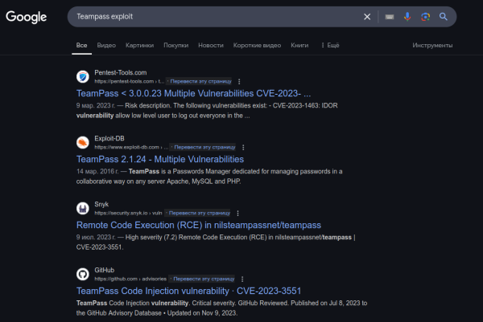
Task: Switch to the Видео tab
Action: (x=106, y=45)
